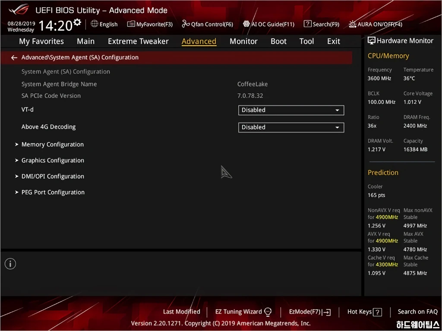Switch to Monitor tab

pyautogui.click(x=243, y=41)
